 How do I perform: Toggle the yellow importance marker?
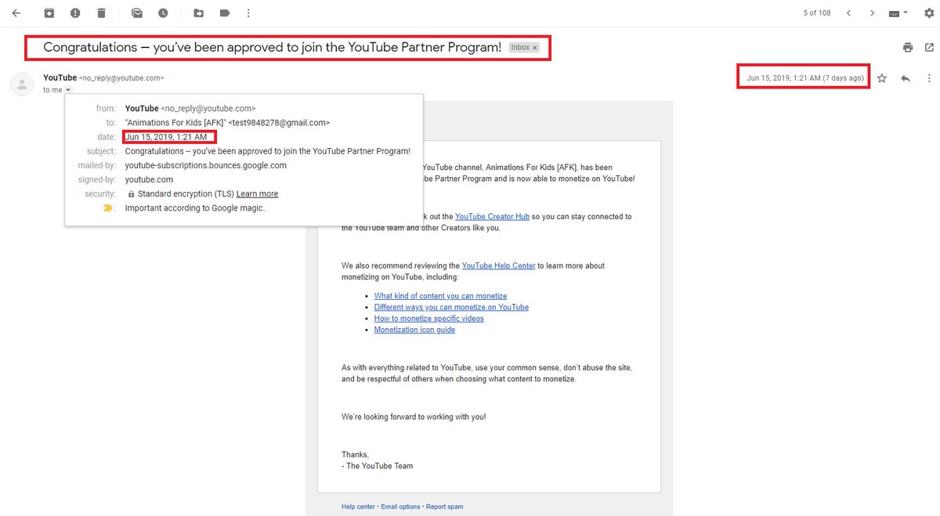(108, 208)
